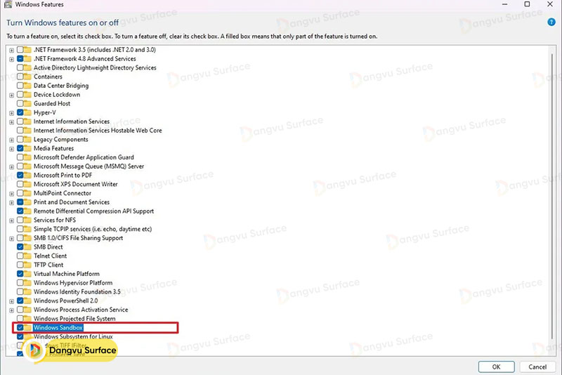This screenshot has width=562, height=375.
Task: Select the Windows Sandbox label
Action: 58,327
